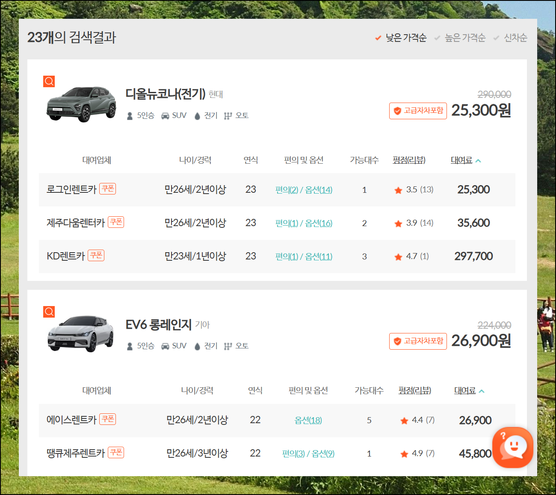Select 제주다움렌터카 company name
556x495 pixels.
click(76, 223)
